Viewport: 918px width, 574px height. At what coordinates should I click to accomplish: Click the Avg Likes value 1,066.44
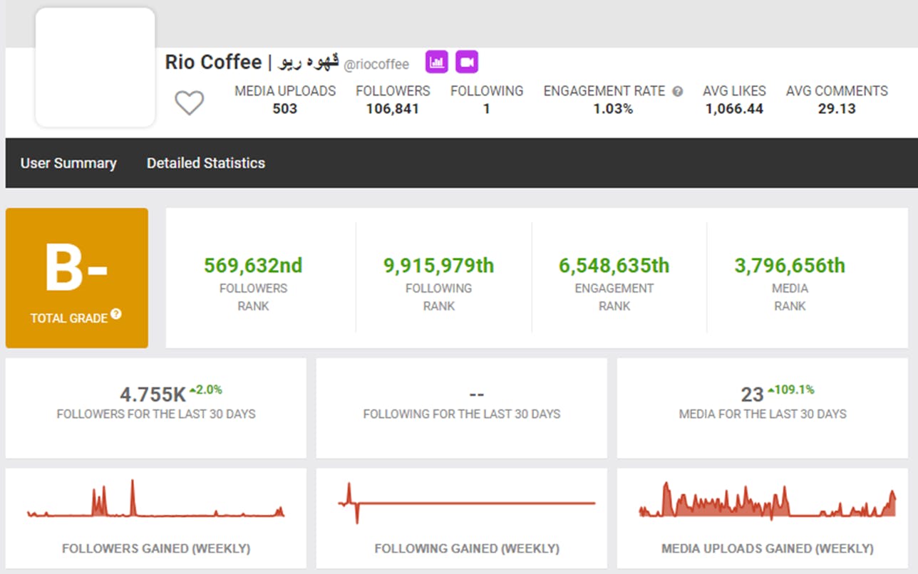pyautogui.click(x=734, y=109)
